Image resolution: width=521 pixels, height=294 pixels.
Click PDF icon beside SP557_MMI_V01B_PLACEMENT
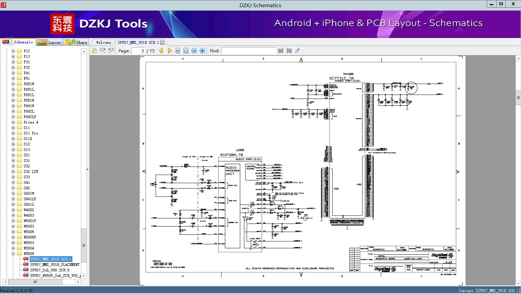(x=26, y=265)
